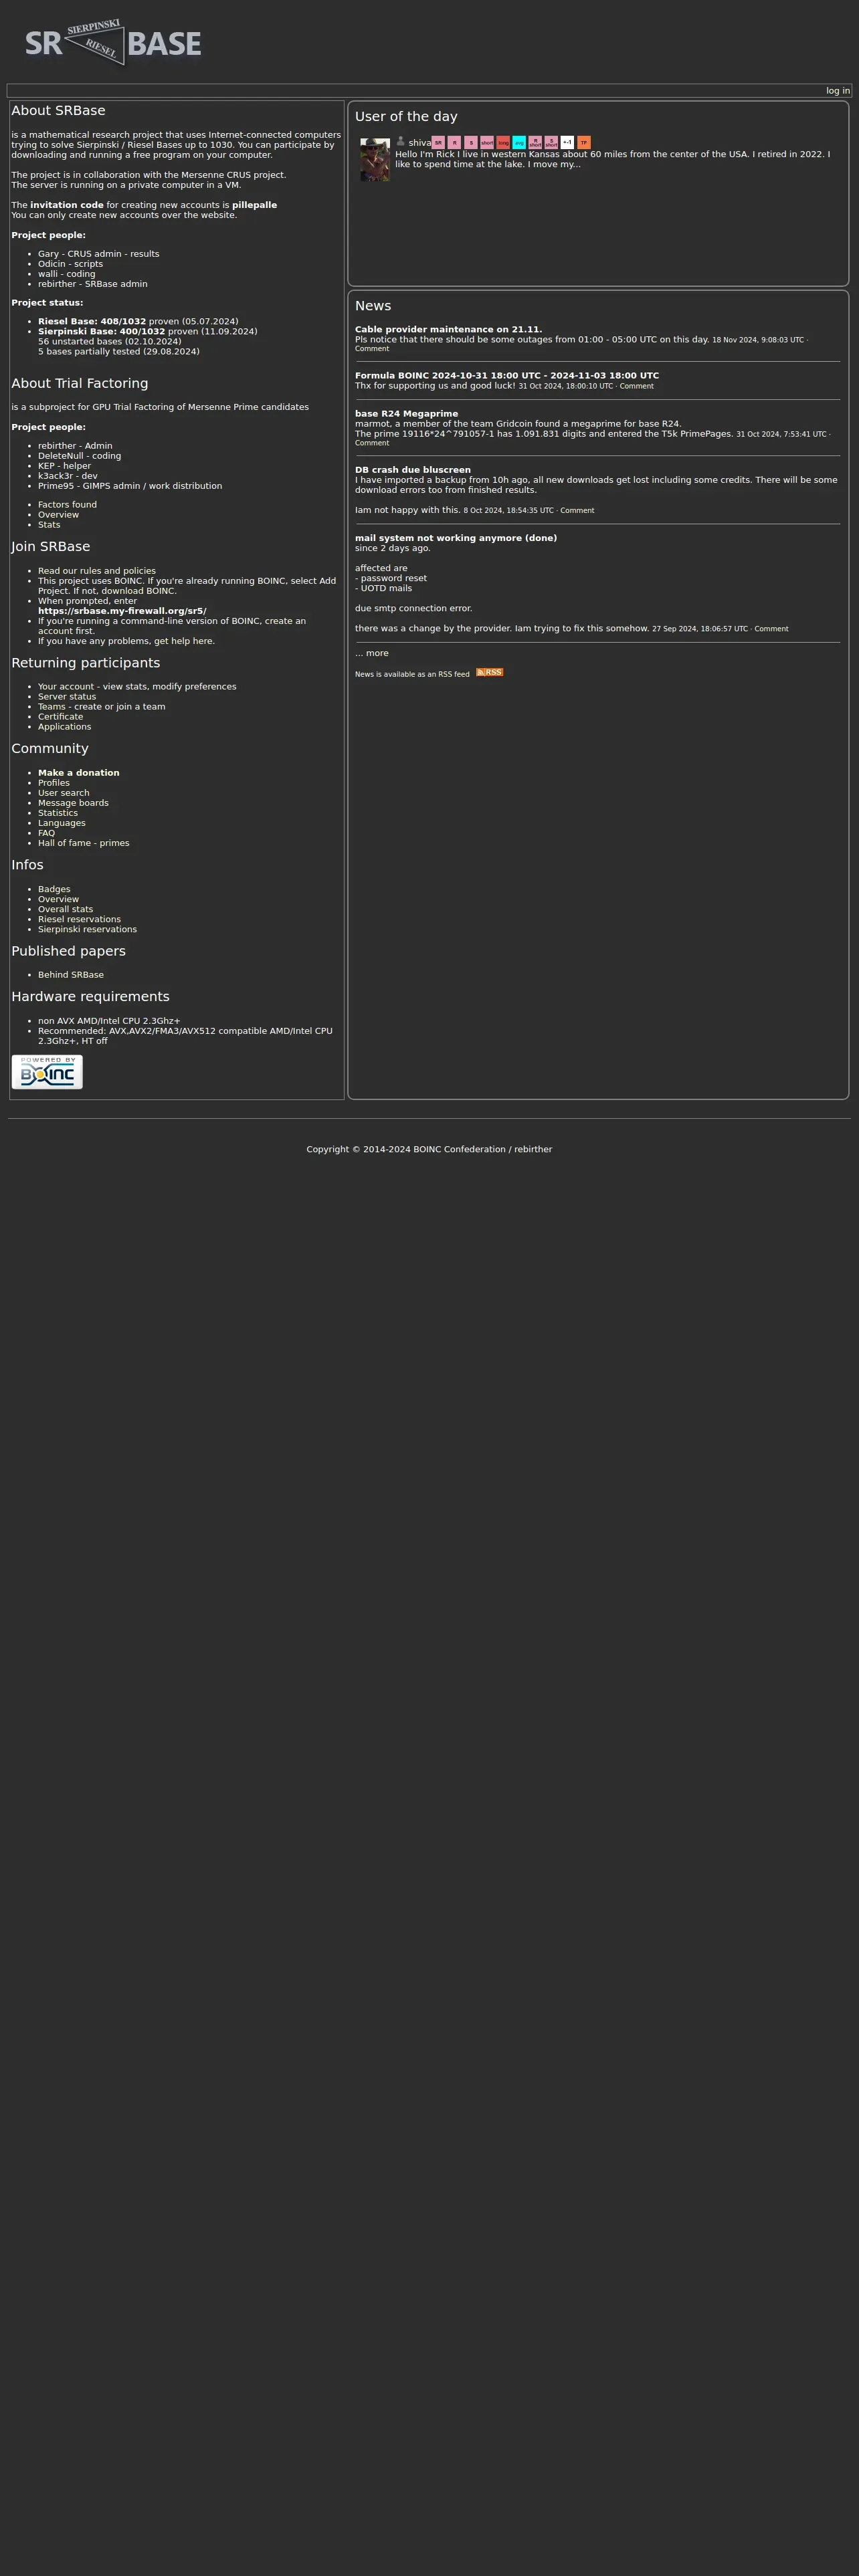Image resolution: width=859 pixels, height=2576 pixels.
Task: Open the Sierpinski reservations link
Action: 87,929
